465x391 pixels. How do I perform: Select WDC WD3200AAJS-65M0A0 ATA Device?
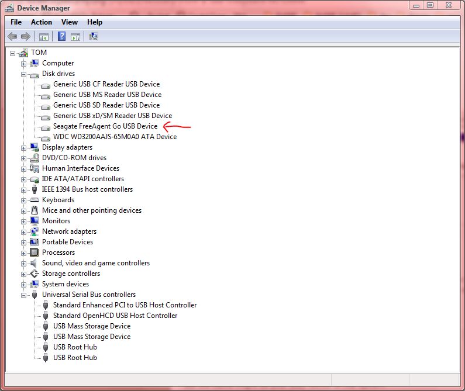tap(115, 137)
